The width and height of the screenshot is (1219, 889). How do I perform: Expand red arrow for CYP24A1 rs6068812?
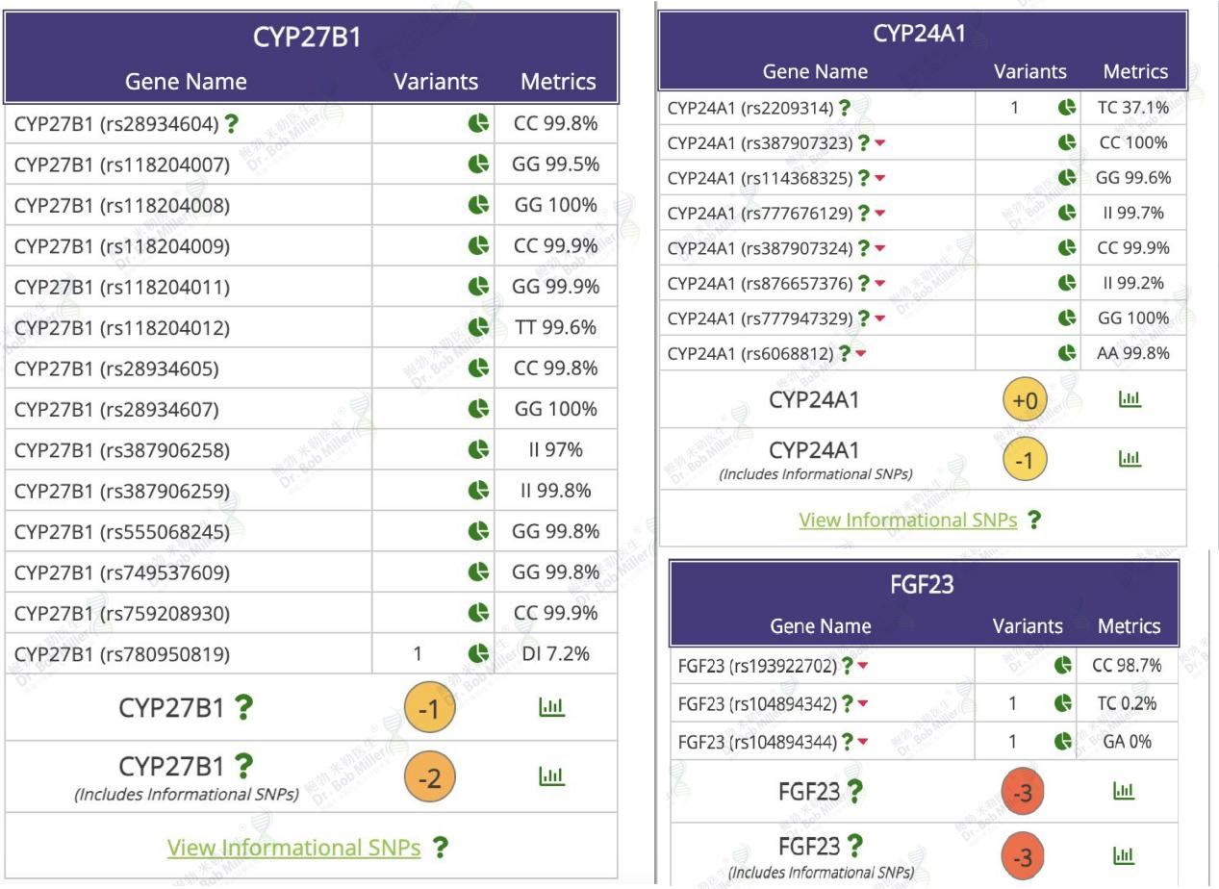(860, 353)
